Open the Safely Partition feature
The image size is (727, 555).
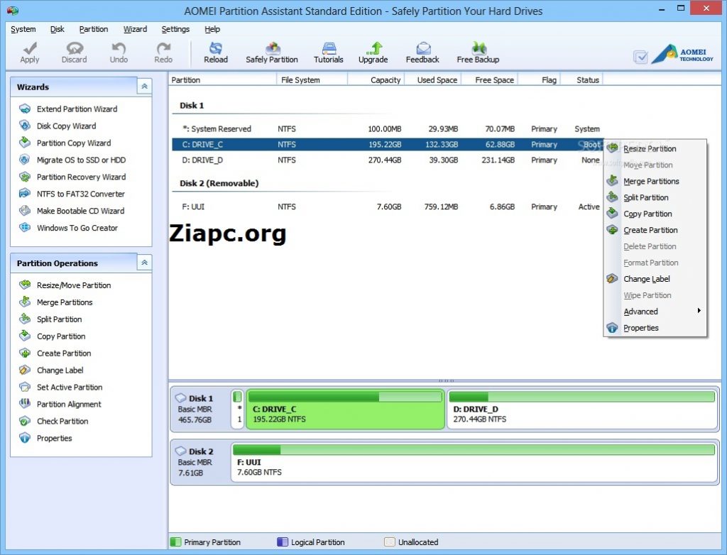tap(271, 52)
